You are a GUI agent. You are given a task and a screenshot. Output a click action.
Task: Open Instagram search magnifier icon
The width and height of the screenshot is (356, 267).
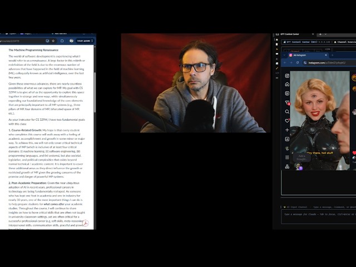[287, 112]
